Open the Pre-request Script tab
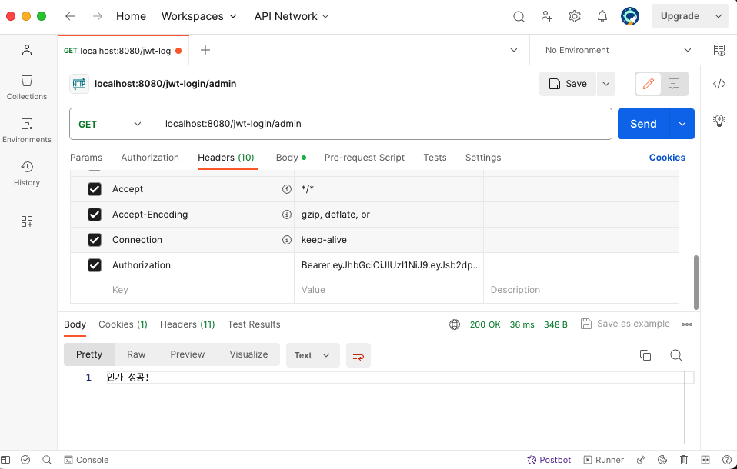737x469 pixels. [365, 158]
